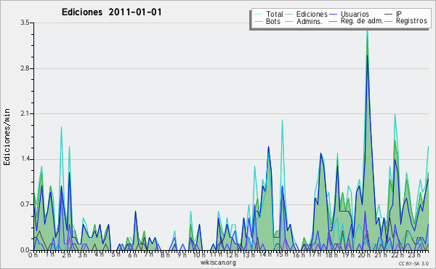
Task: Click the 0 h time axis marker
Action: pyautogui.click(x=33, y=254)
